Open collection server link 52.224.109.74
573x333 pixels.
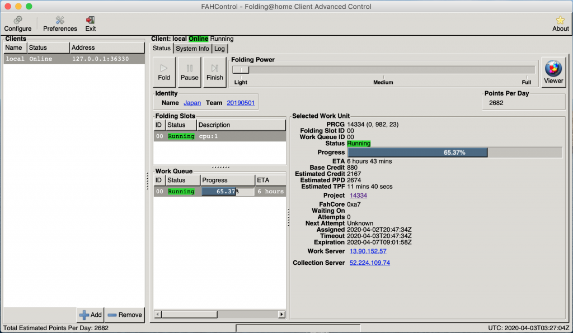pos(369,263)
